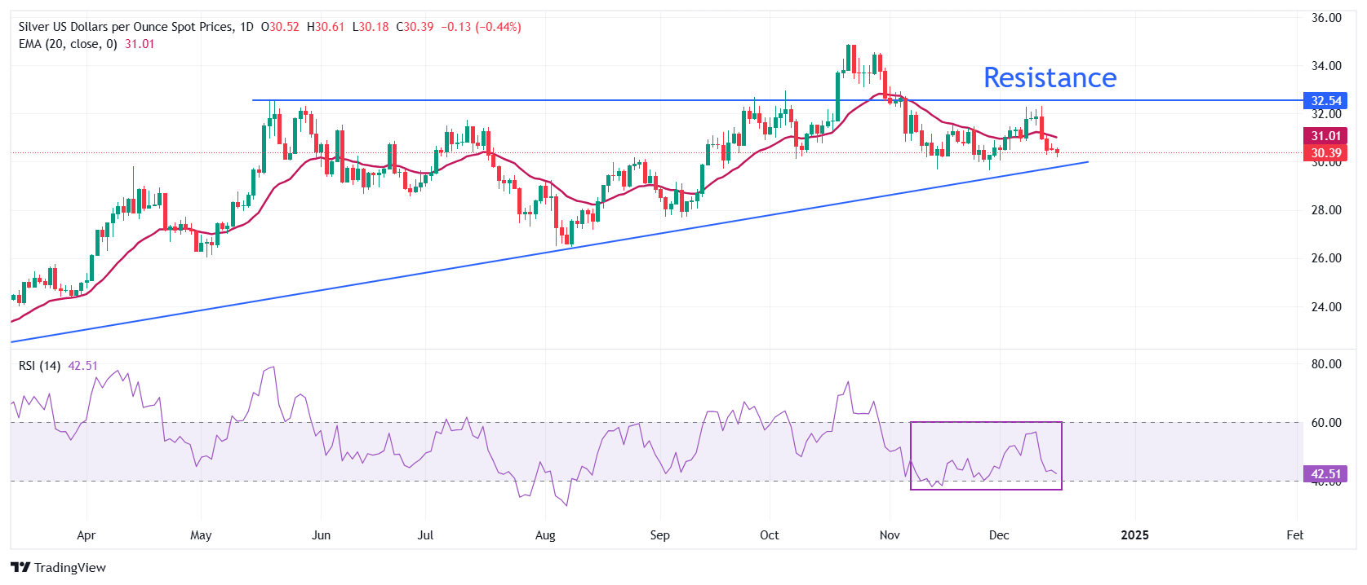Image resolution: width=1367 pixels, height=585 pixels.
Task: Click the Aug label on time axis
Action: click(x=545, y=535)
